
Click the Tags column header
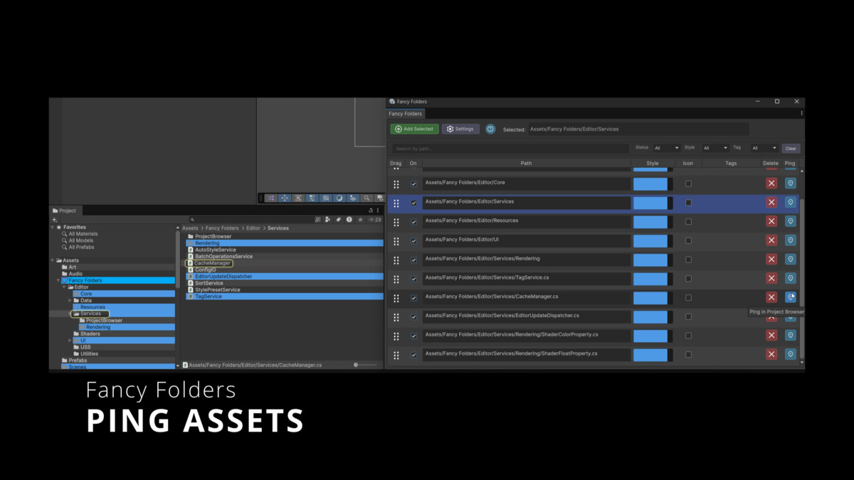[x=731, y=164]
